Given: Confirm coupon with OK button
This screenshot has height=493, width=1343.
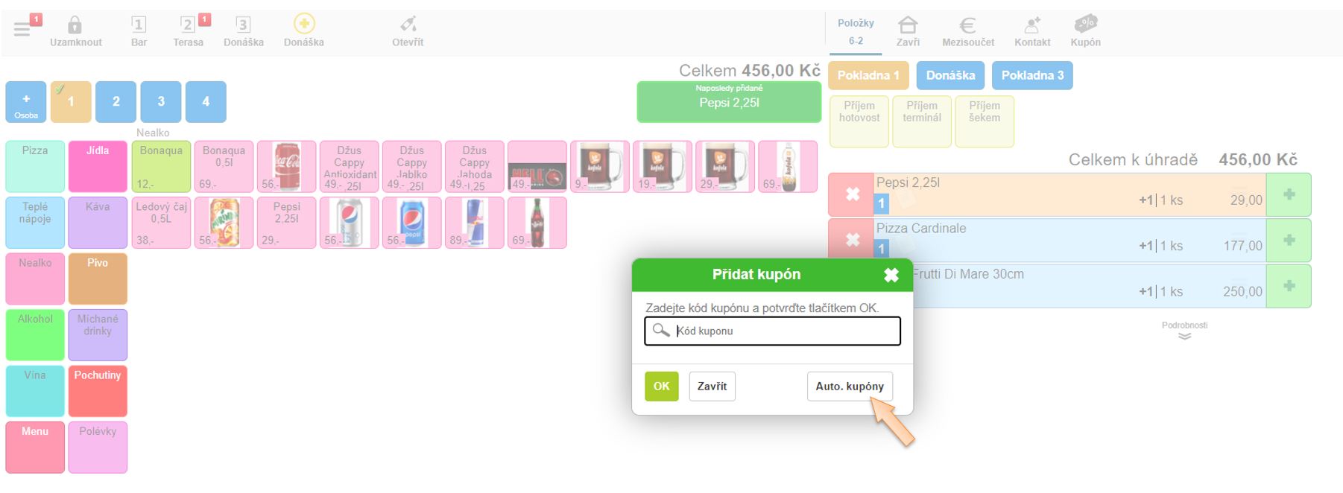Looking at the screenshot, I should pos(661,387).
